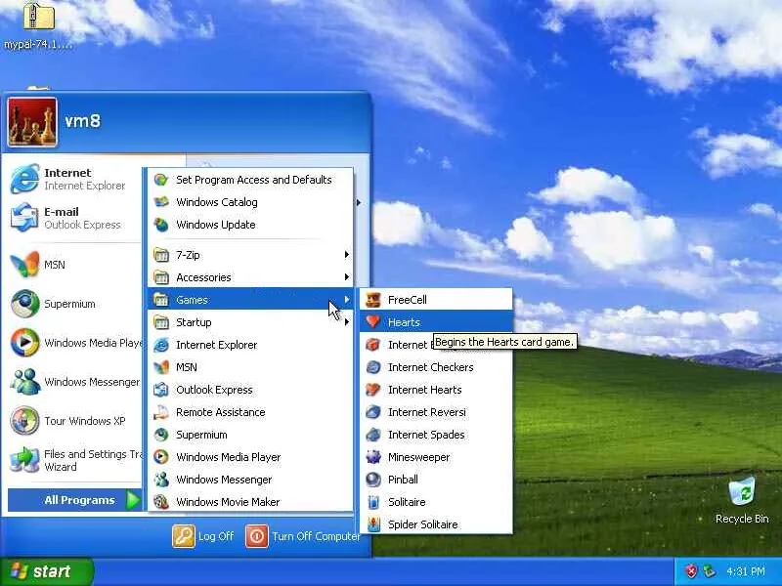Click Files and Settings Transfer Wizard icon
The image size is (782, 586).
click(x=24, y=460)
